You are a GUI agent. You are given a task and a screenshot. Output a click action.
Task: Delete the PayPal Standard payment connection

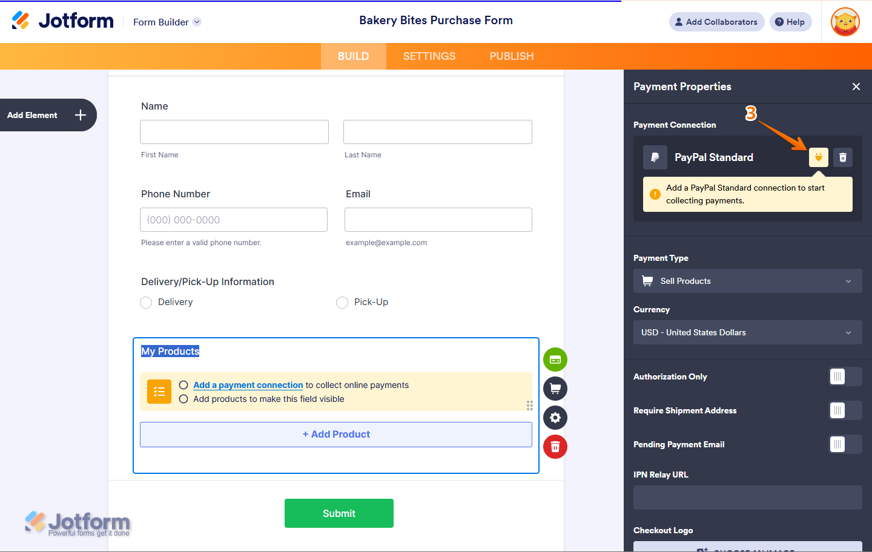tap(843, 157)
